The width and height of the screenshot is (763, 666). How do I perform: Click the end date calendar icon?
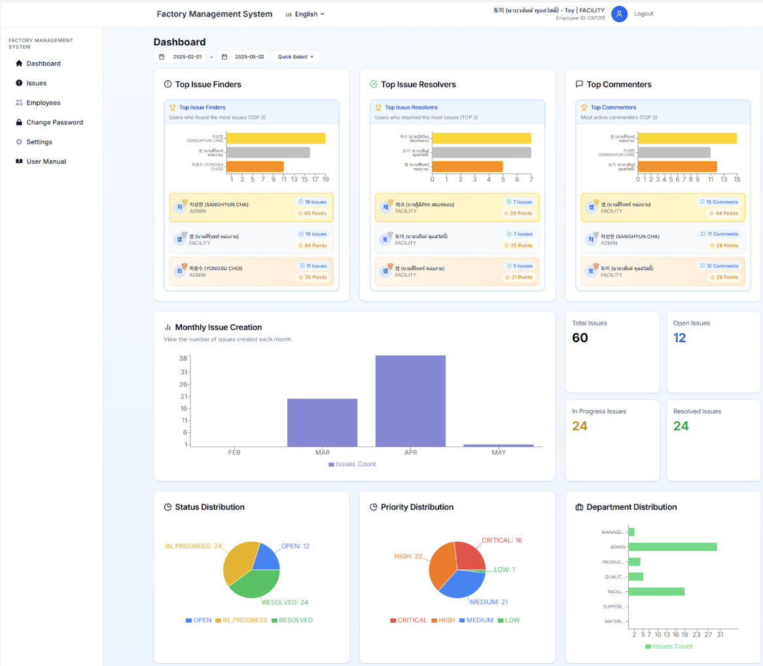click(224, 57)
